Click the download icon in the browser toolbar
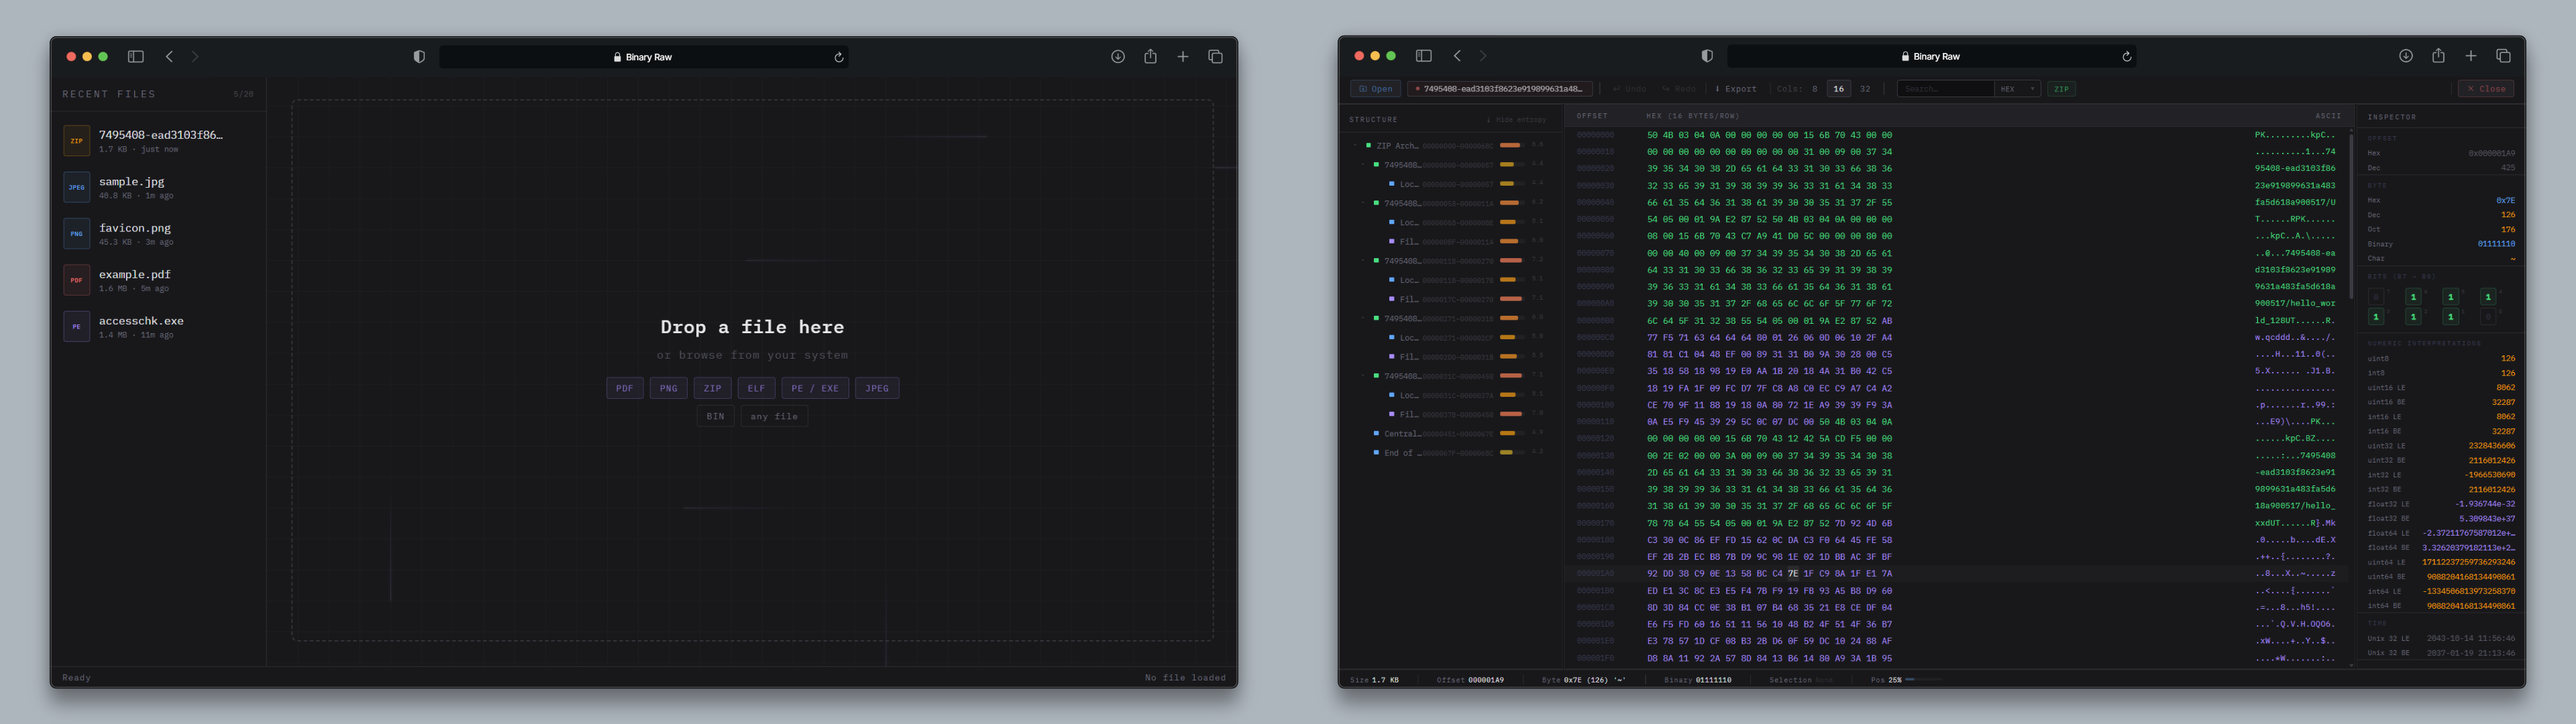2576x724 pixels. pos(1118,56)
